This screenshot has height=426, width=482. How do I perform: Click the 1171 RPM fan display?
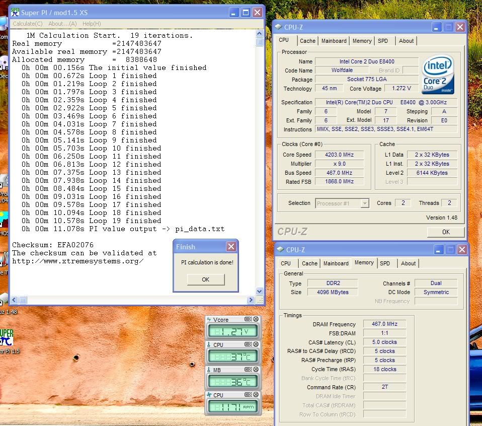233,407
